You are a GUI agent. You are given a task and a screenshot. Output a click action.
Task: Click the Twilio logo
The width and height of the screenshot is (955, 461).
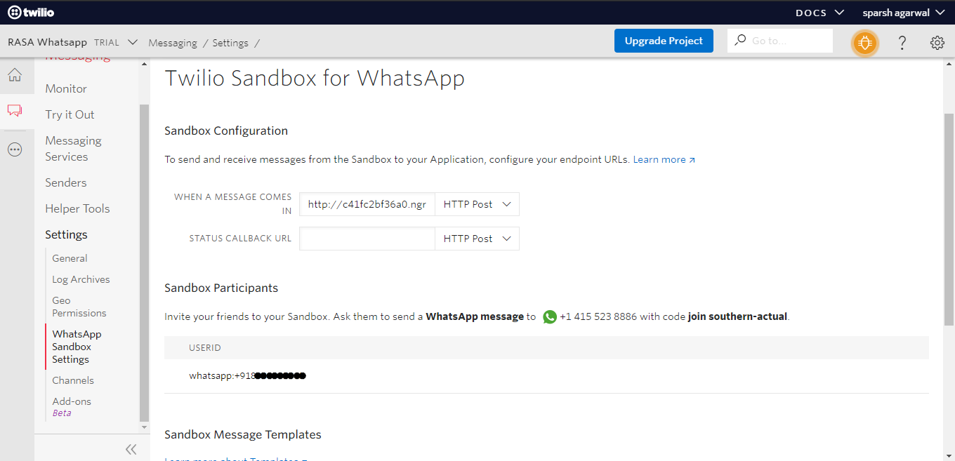30,12
